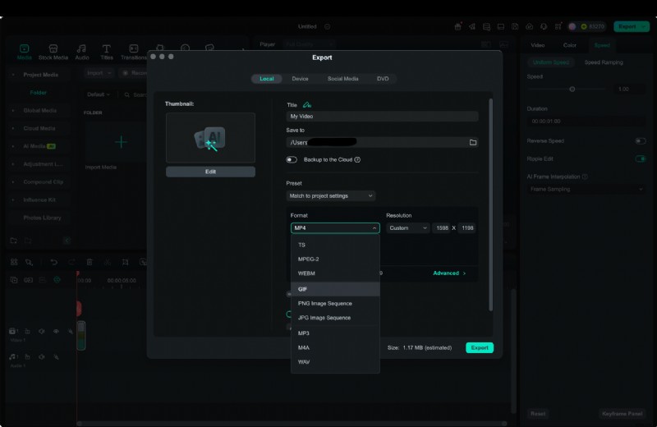Open the Titles tab in the top toolbar
Image resolution: width=657 pixels, height=427 pixels.
pos(107,53)
